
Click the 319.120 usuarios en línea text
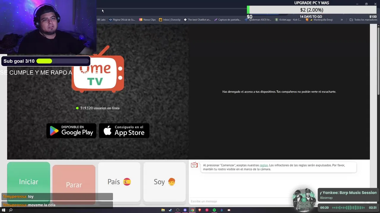[100, 108]
